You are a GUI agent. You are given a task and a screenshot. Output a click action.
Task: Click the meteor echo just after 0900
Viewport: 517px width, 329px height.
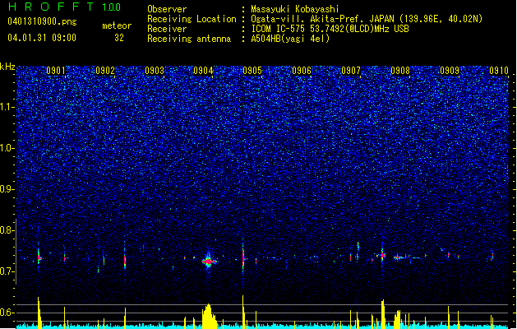[x=39, y=257]
